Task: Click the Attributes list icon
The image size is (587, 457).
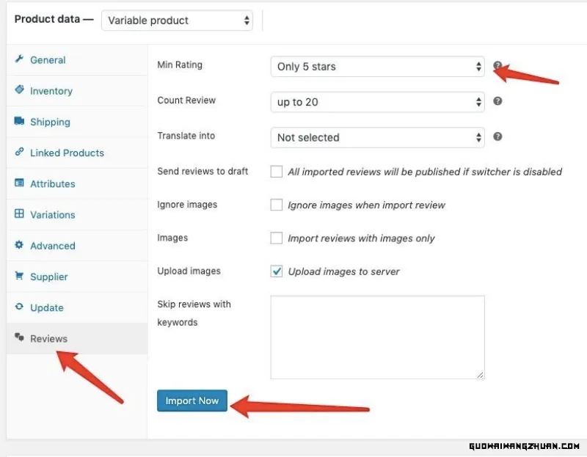Action: (x=19, y=183)
